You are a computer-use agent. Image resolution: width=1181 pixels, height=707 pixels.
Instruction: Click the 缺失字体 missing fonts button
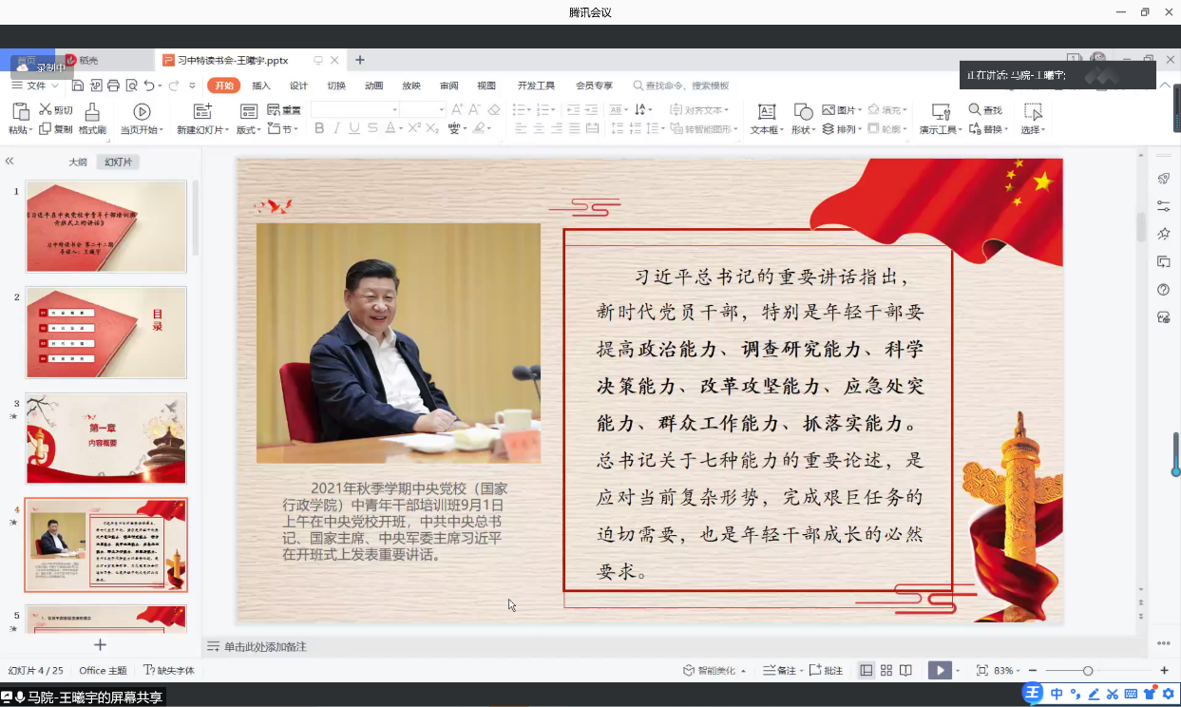pos(169,670)
